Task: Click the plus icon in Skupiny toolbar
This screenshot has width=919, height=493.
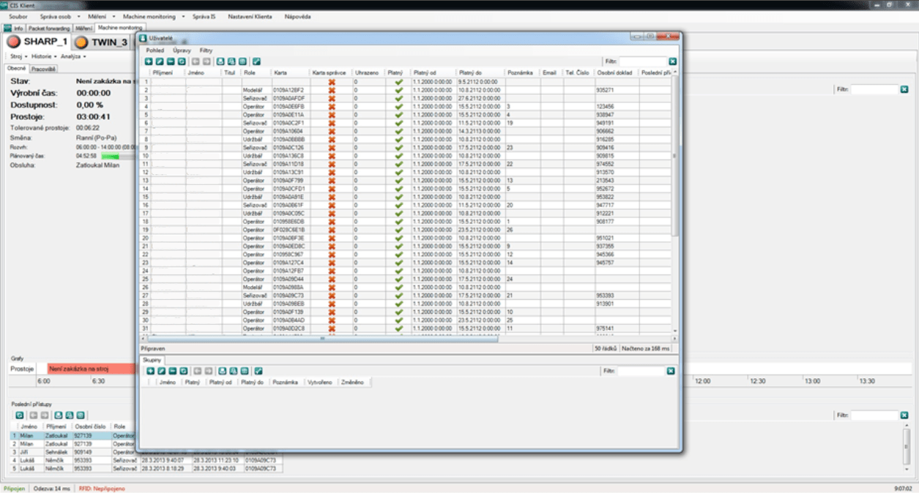Action: pos(150,371)
